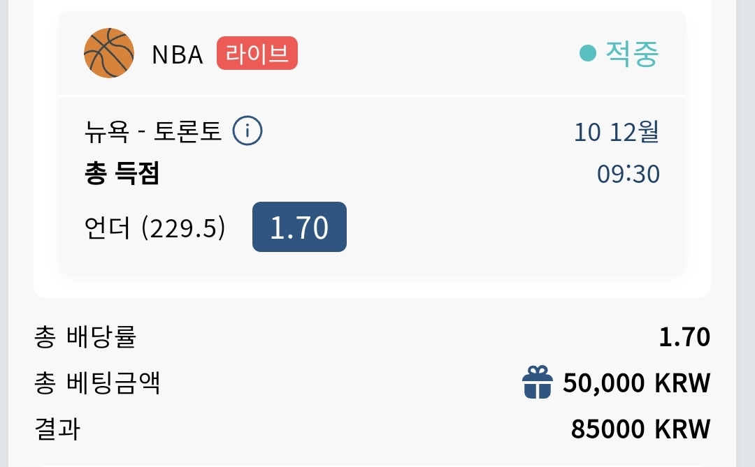Click the 적중 result status text
Image resolution: width=755 pixels, height=467 pixels.
tap(632, 53)
